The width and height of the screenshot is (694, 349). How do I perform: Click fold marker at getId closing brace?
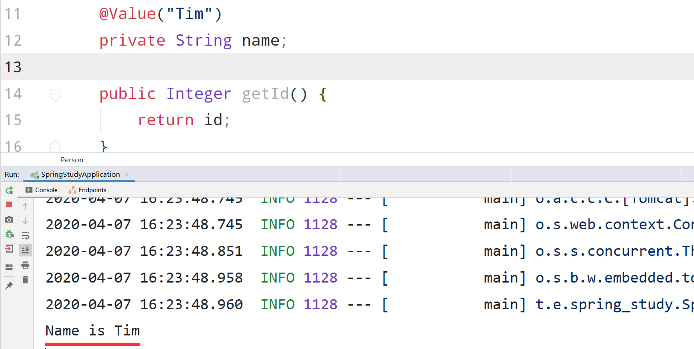pyautogui.click(x=55, y=146)
